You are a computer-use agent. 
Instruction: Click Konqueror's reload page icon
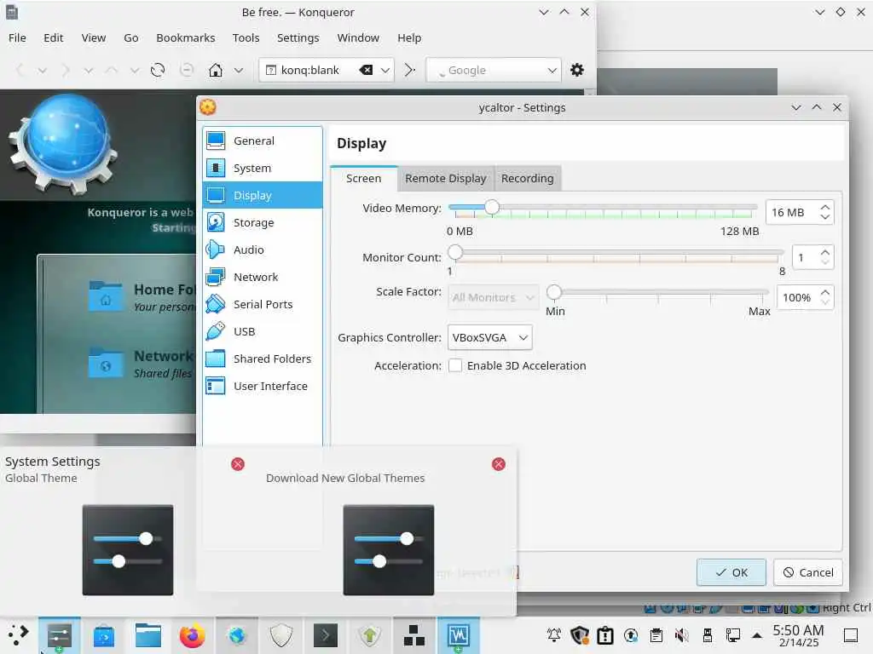158,70
